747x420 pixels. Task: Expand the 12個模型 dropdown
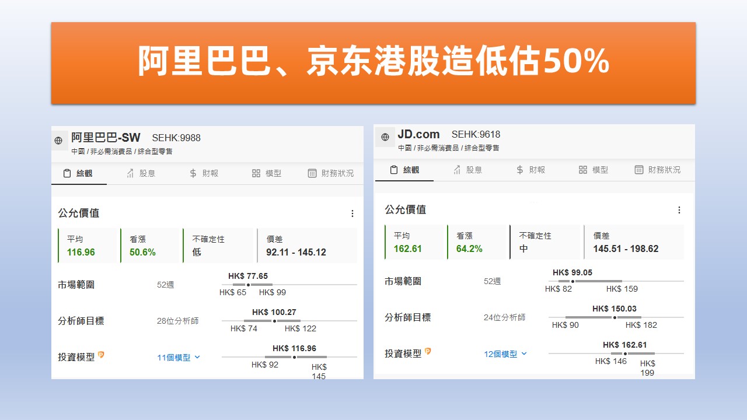(505, 354)
